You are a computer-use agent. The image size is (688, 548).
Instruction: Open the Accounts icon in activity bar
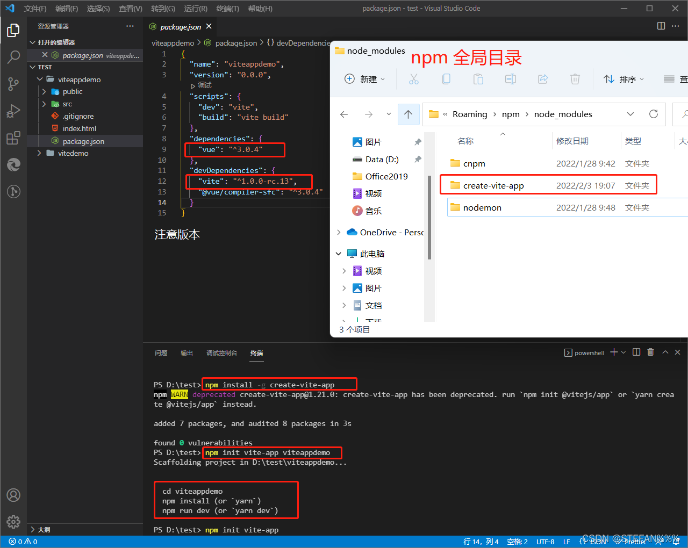point(13,495)
